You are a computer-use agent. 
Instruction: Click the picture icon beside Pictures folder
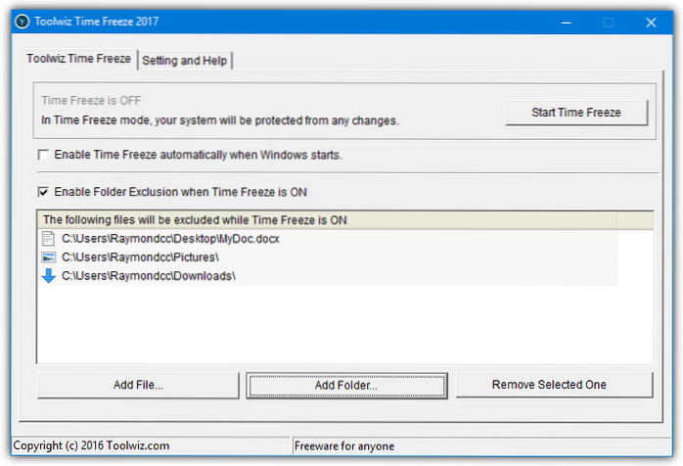pos(48,256)
